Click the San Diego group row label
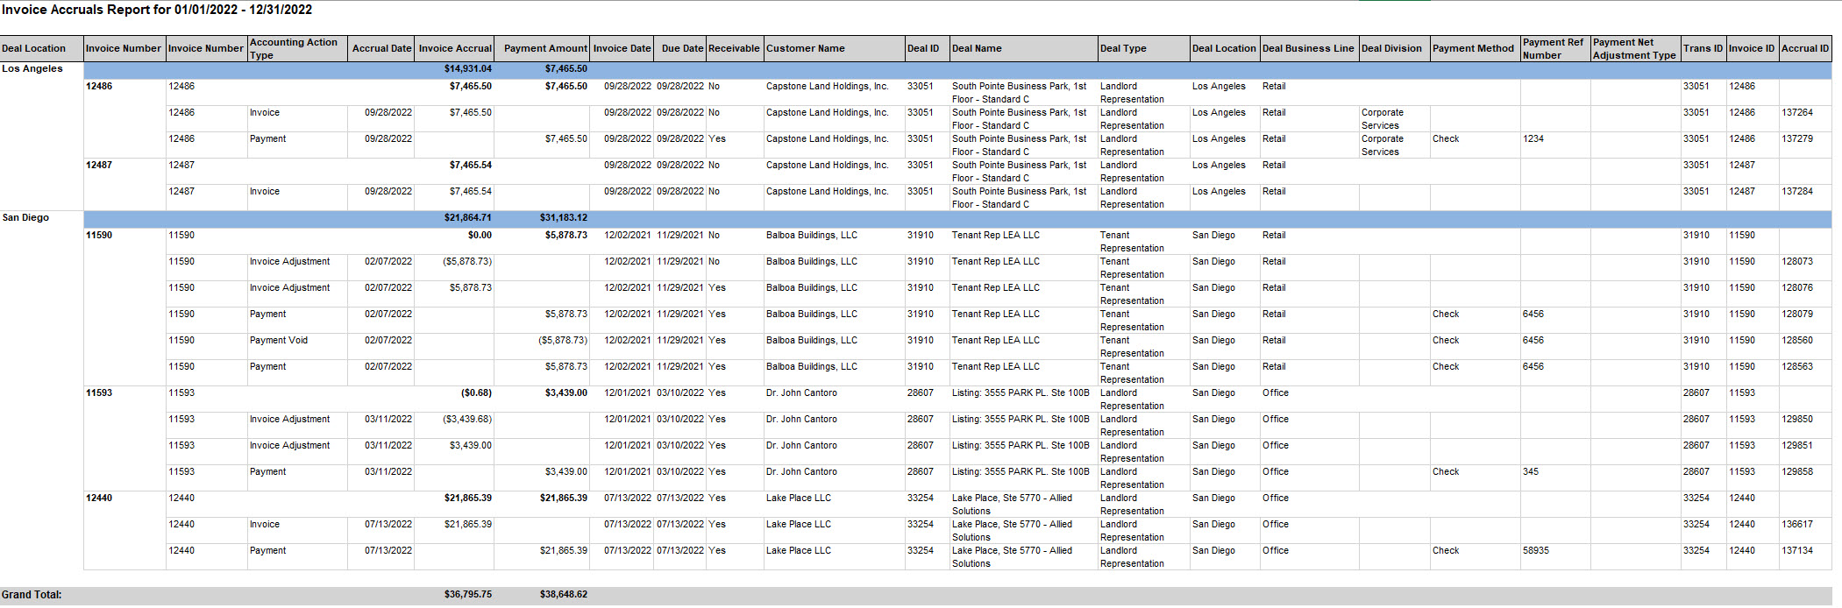 point(25,217)
